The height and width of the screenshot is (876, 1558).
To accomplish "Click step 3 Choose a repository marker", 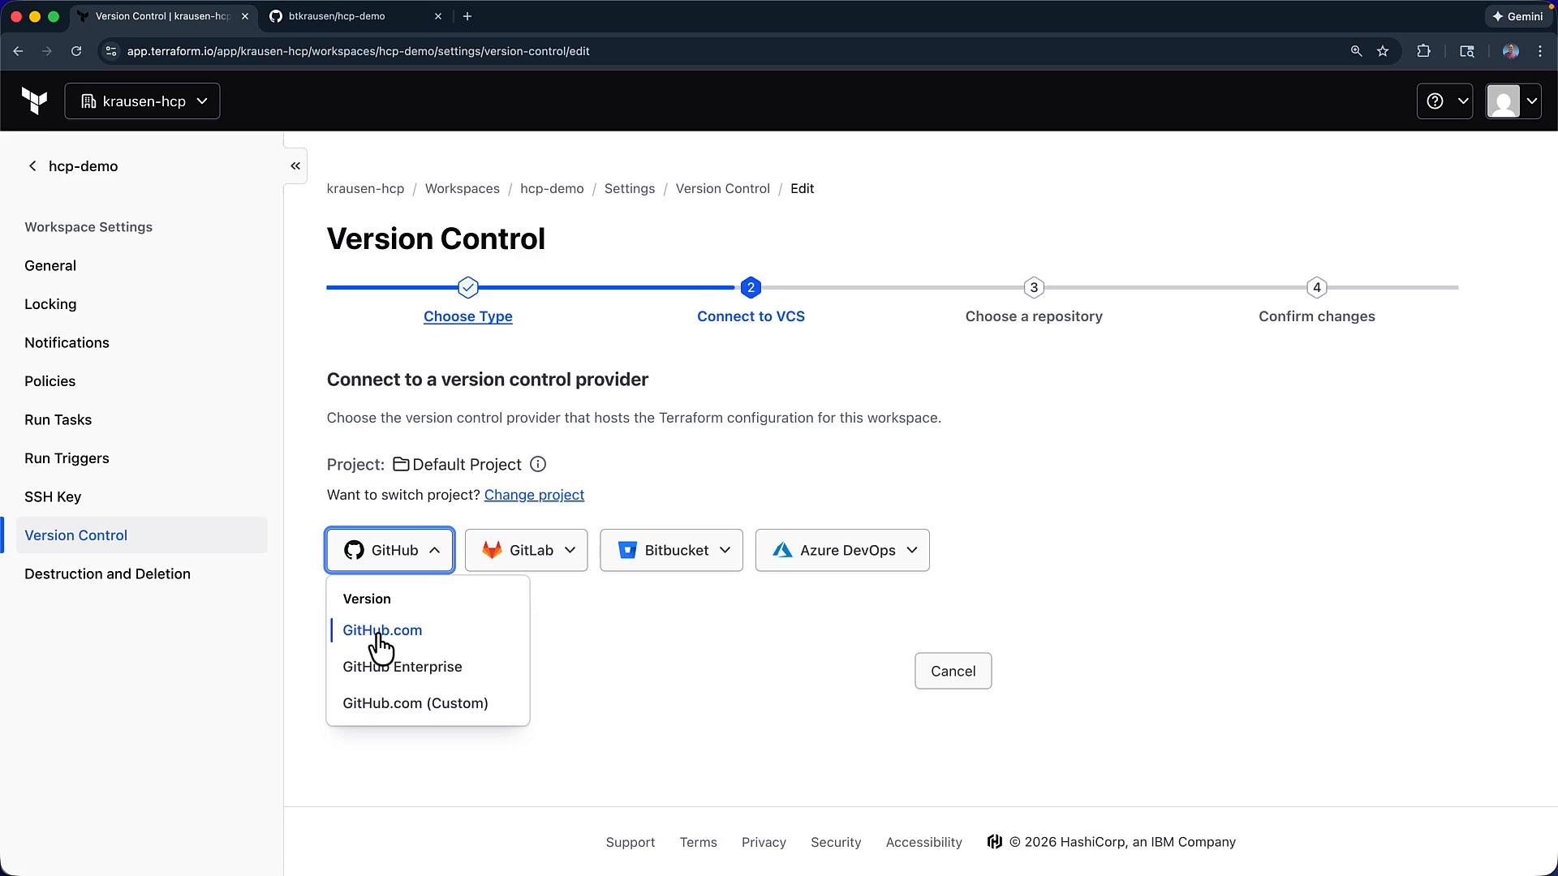I will [1033, 287].
